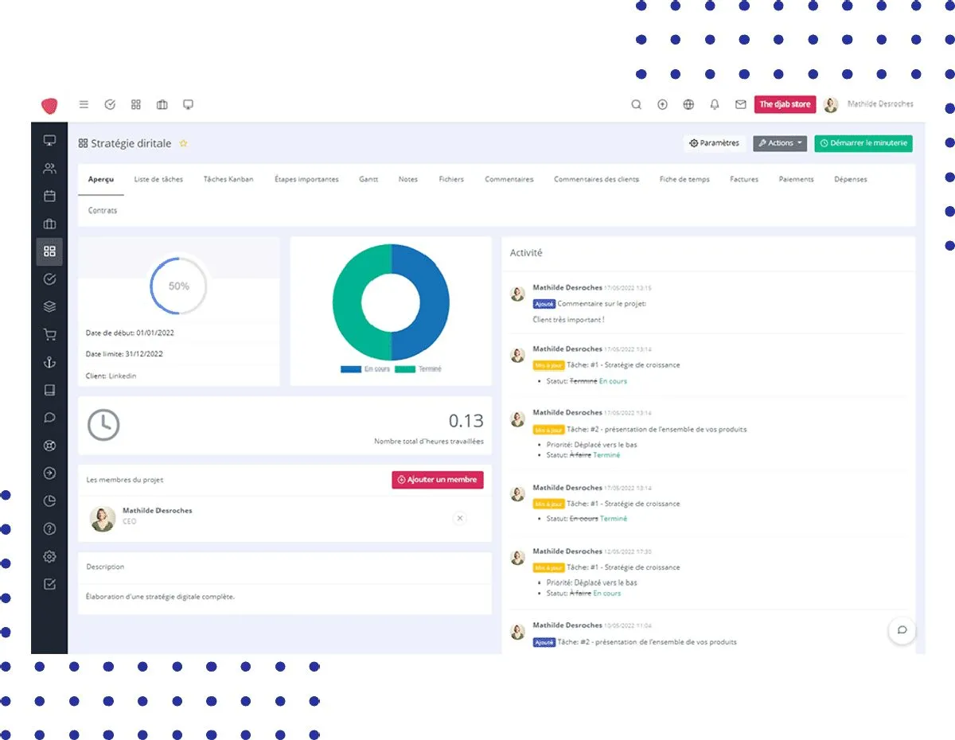Open the question mark help icon in sidebar

[49, 528]
